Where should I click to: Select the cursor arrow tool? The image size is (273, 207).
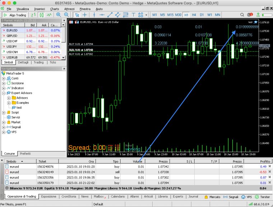click(x=77, y=15)
